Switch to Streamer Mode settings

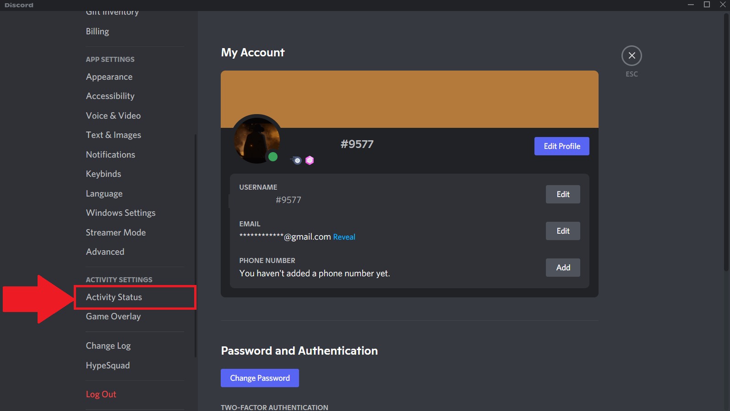click(x=115, y=233)
